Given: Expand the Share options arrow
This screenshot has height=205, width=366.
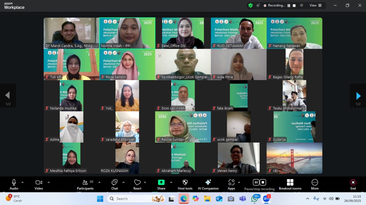Looking at the screenshot, I should coord(171,182).
